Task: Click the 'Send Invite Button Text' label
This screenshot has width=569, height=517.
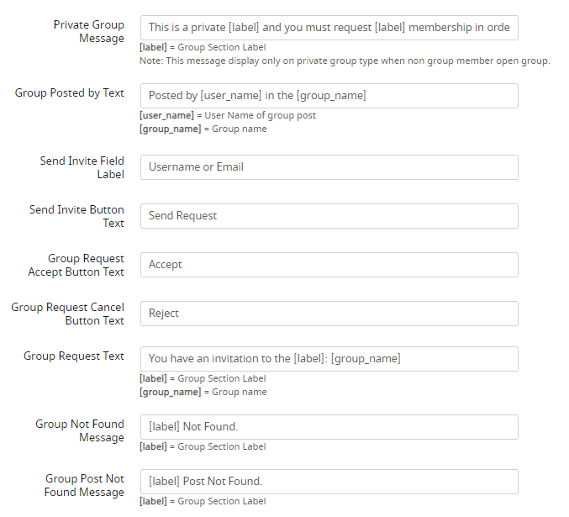Action: (76, 216)
